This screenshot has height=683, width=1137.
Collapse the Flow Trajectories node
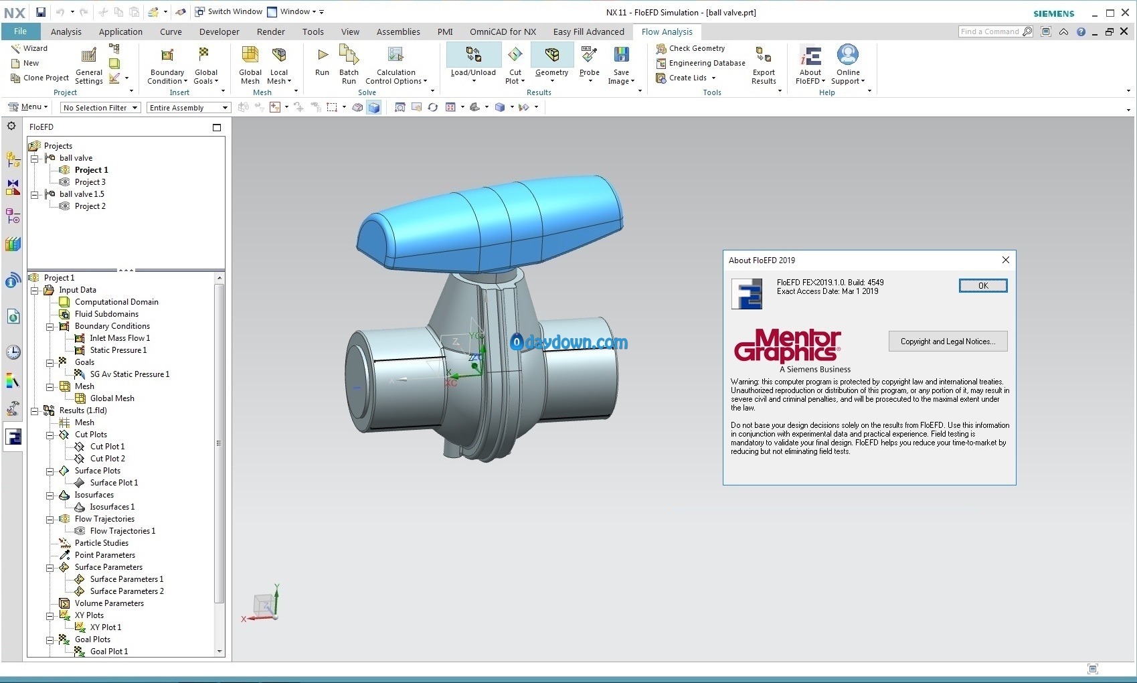50,519
